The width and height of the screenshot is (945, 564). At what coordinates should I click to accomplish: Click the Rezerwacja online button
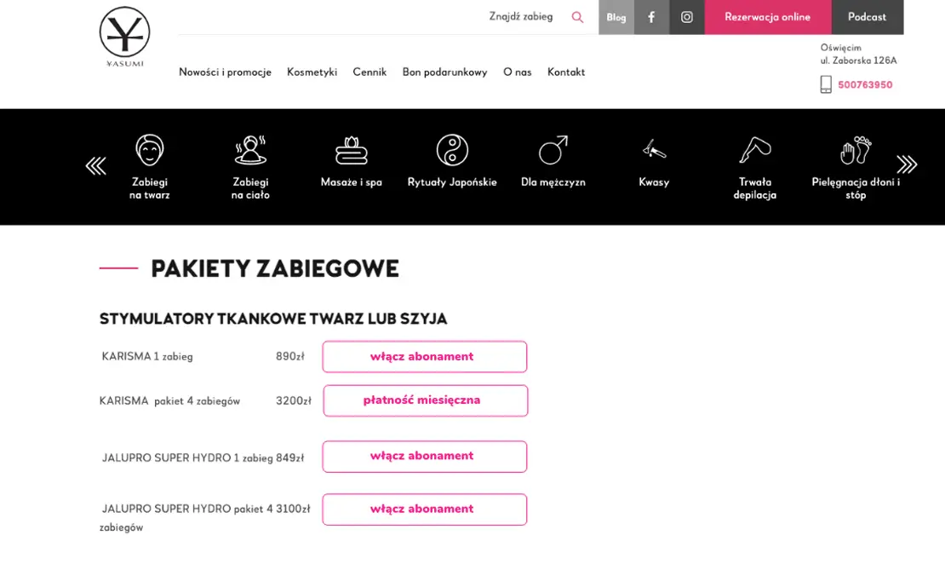(767, 16)
